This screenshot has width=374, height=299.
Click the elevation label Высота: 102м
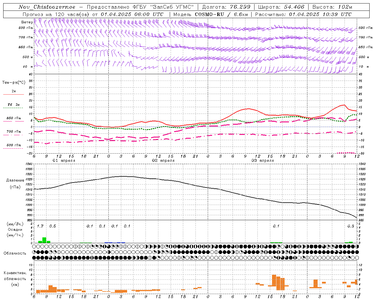coord(332,7)
